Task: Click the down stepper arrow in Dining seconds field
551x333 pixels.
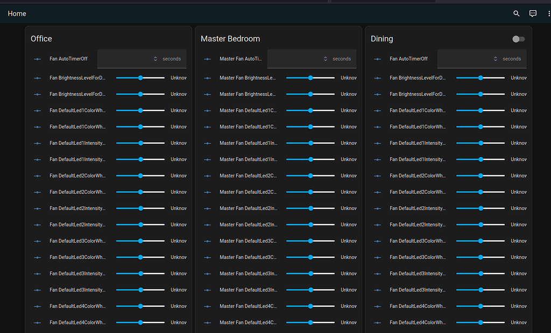Action: (x=495, y=61)
